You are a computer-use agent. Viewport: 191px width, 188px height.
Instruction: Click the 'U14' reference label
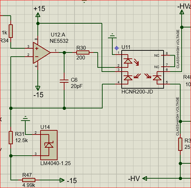pyautogui.click(x=45, y=127)
